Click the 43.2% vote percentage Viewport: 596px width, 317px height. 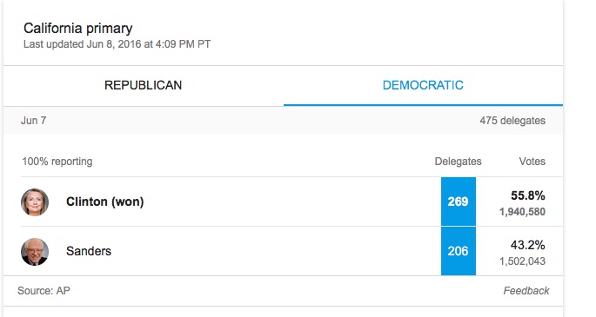(x=528, y=245)
